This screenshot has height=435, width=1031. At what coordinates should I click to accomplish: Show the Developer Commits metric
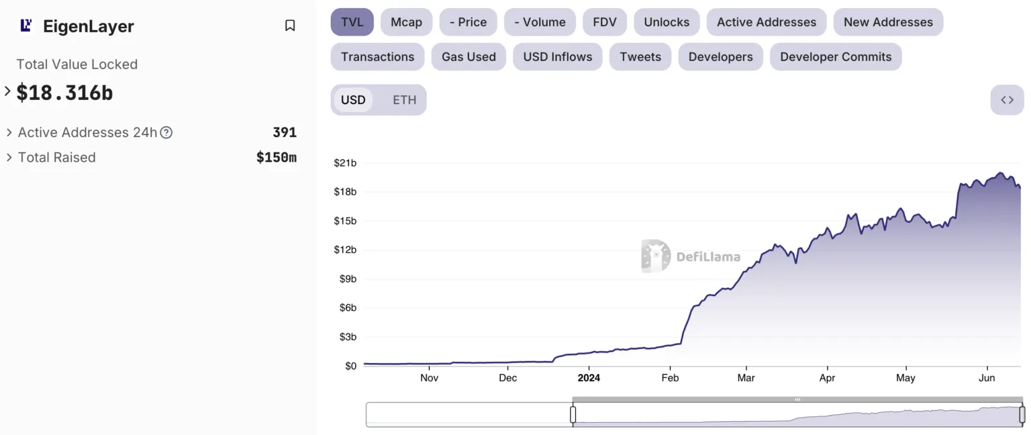pos(836,57)
